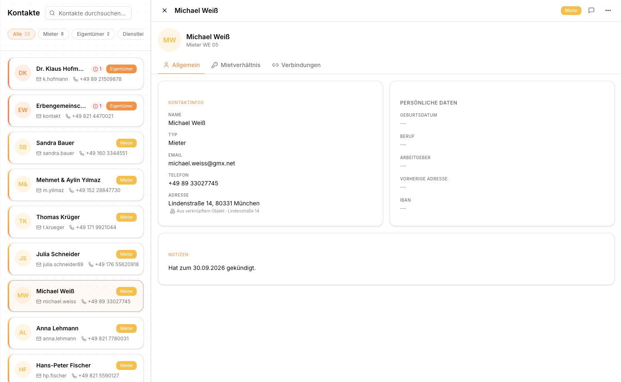
Task: Click DK avatar of Klaus Hofmann
Action: click(x=23, y=73)
